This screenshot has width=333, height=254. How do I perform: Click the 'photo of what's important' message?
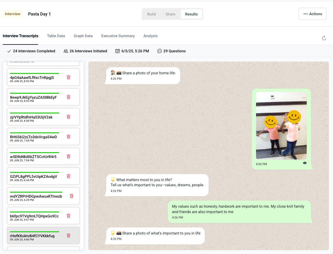coord(155,236)
